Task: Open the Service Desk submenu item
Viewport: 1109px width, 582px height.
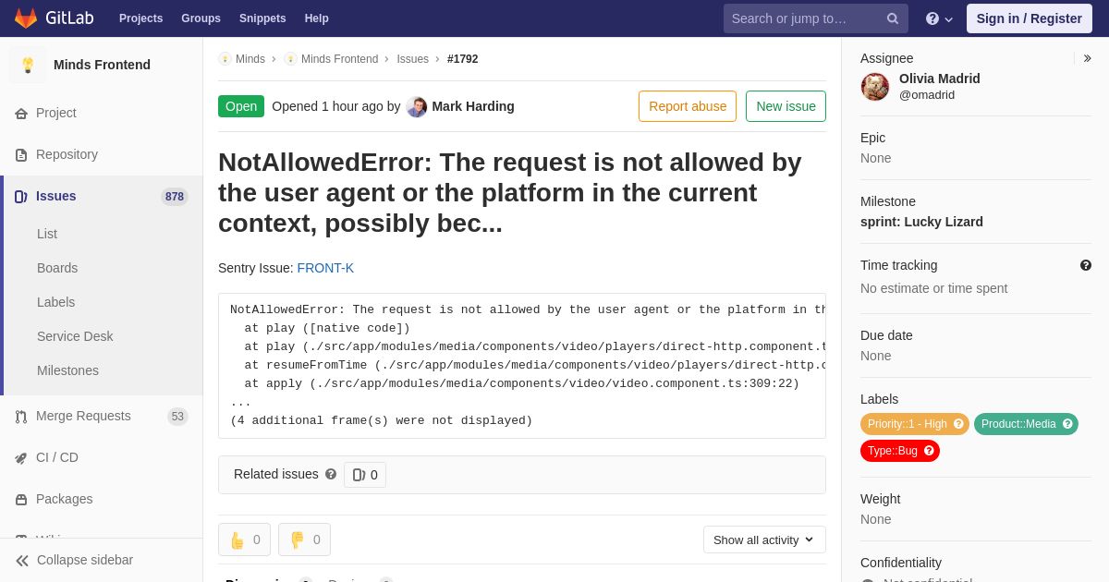Action: (x=75, y=336)
